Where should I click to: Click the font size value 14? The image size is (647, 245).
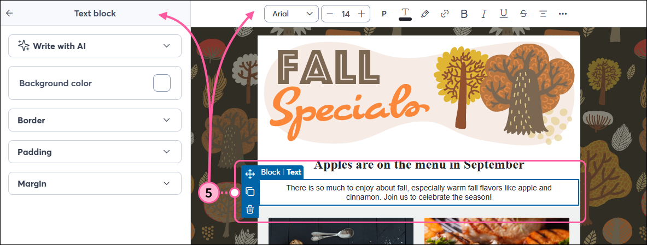346,14
